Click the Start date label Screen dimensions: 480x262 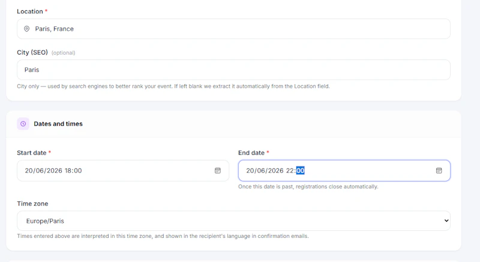point(32,153)
